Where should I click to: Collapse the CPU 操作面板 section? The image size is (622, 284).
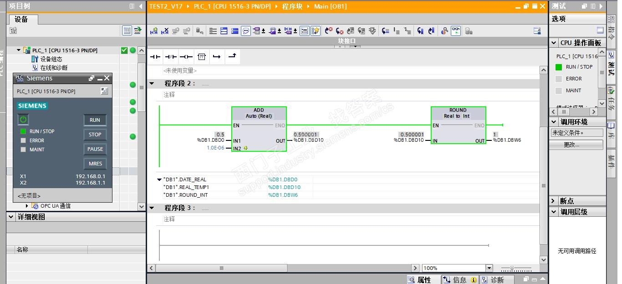(554, 43)
